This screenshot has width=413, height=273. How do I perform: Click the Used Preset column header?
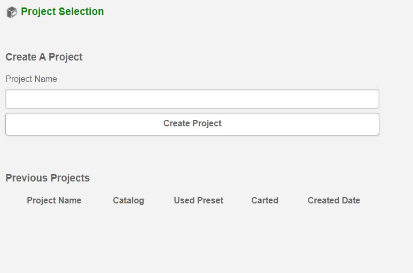pos(198,201)
